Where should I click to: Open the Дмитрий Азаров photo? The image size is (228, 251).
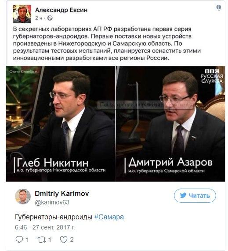pos(170,124)
